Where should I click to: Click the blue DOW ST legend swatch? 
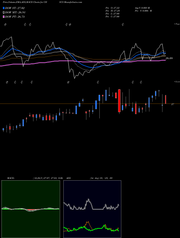[x=4, y=8]
